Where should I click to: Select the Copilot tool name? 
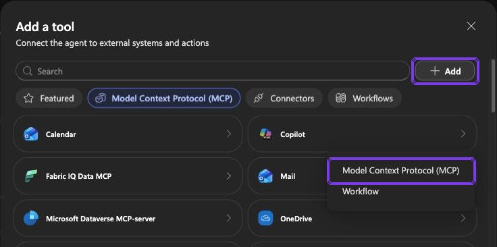tap(292, 134)
